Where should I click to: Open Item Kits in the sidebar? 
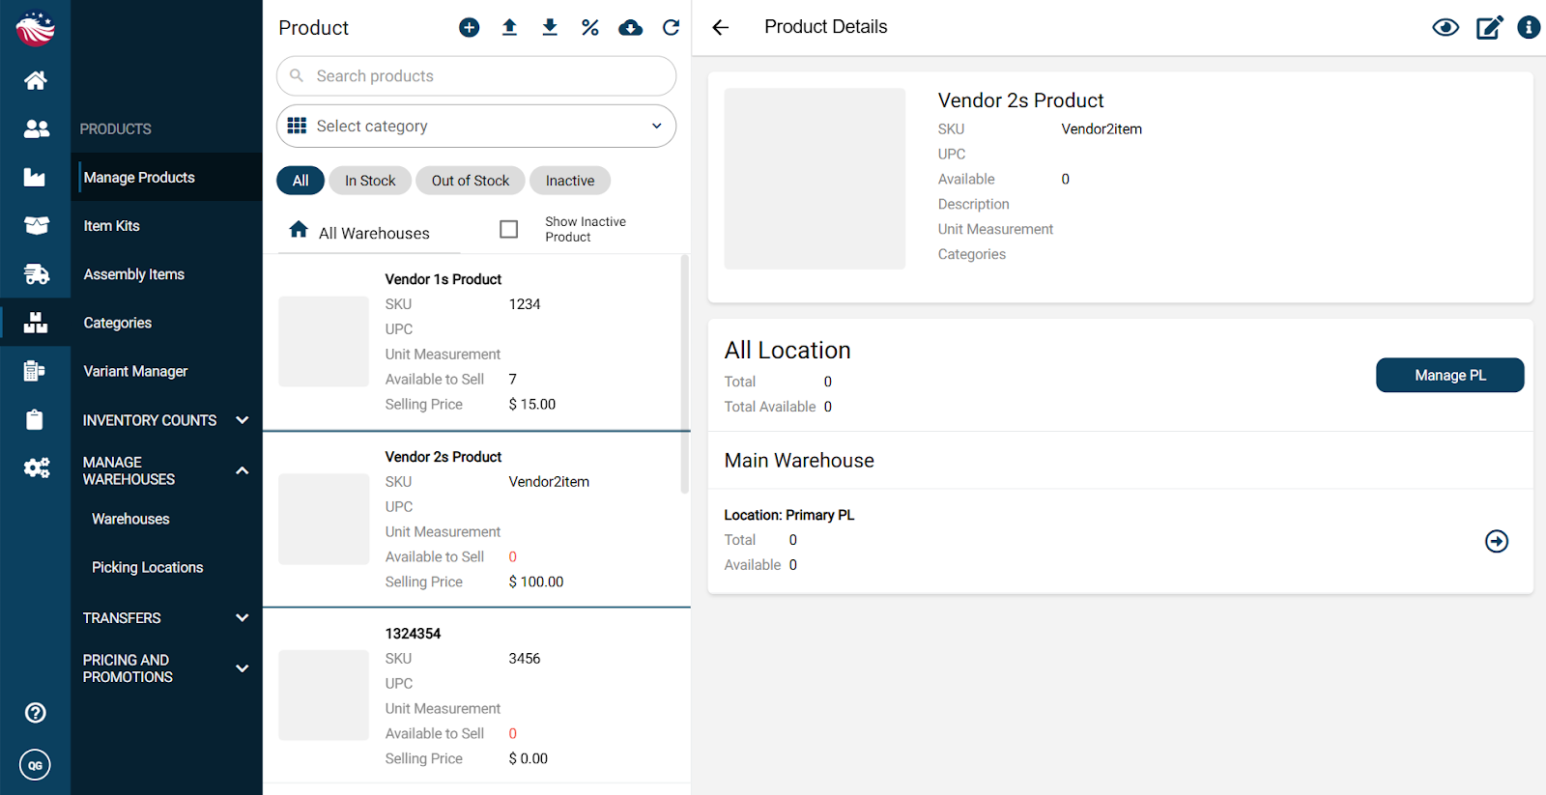[x=112, y=226]
